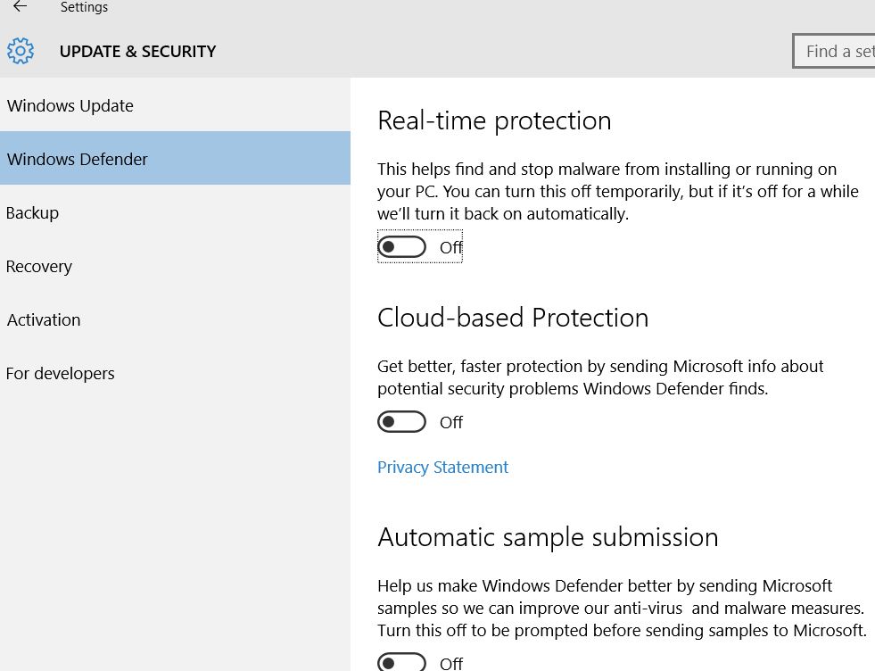Click the Automatic sample submission heading
The width and height of the screenshot is (875, 671).
tap(548, 537)
